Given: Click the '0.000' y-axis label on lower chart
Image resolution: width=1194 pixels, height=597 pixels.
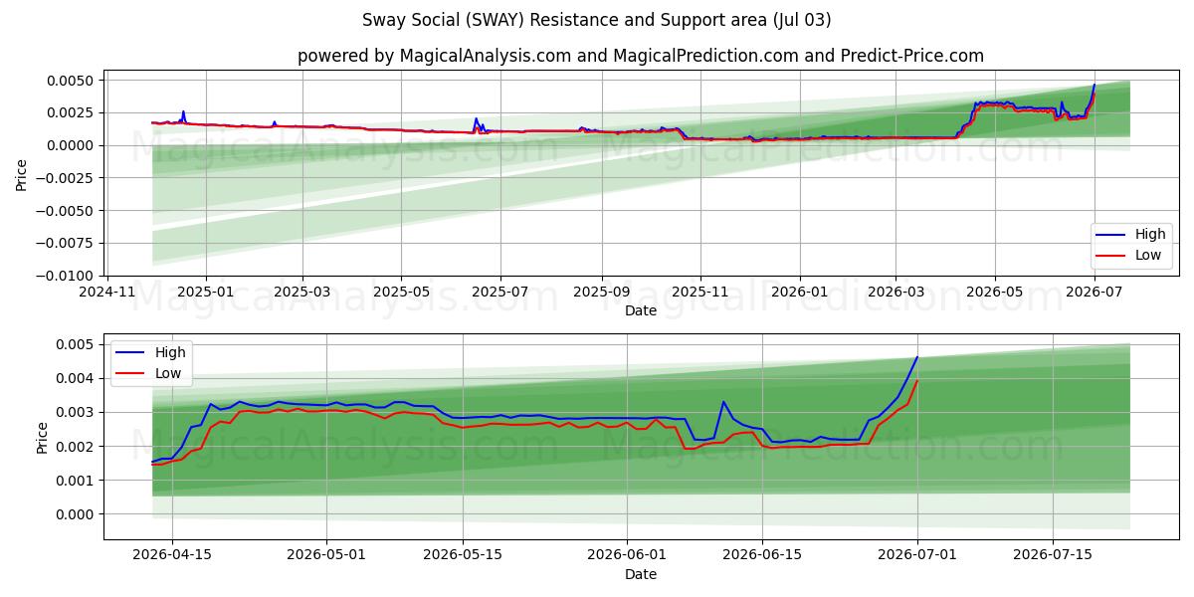Looking at the screenshot, I should tap(76, 514).
